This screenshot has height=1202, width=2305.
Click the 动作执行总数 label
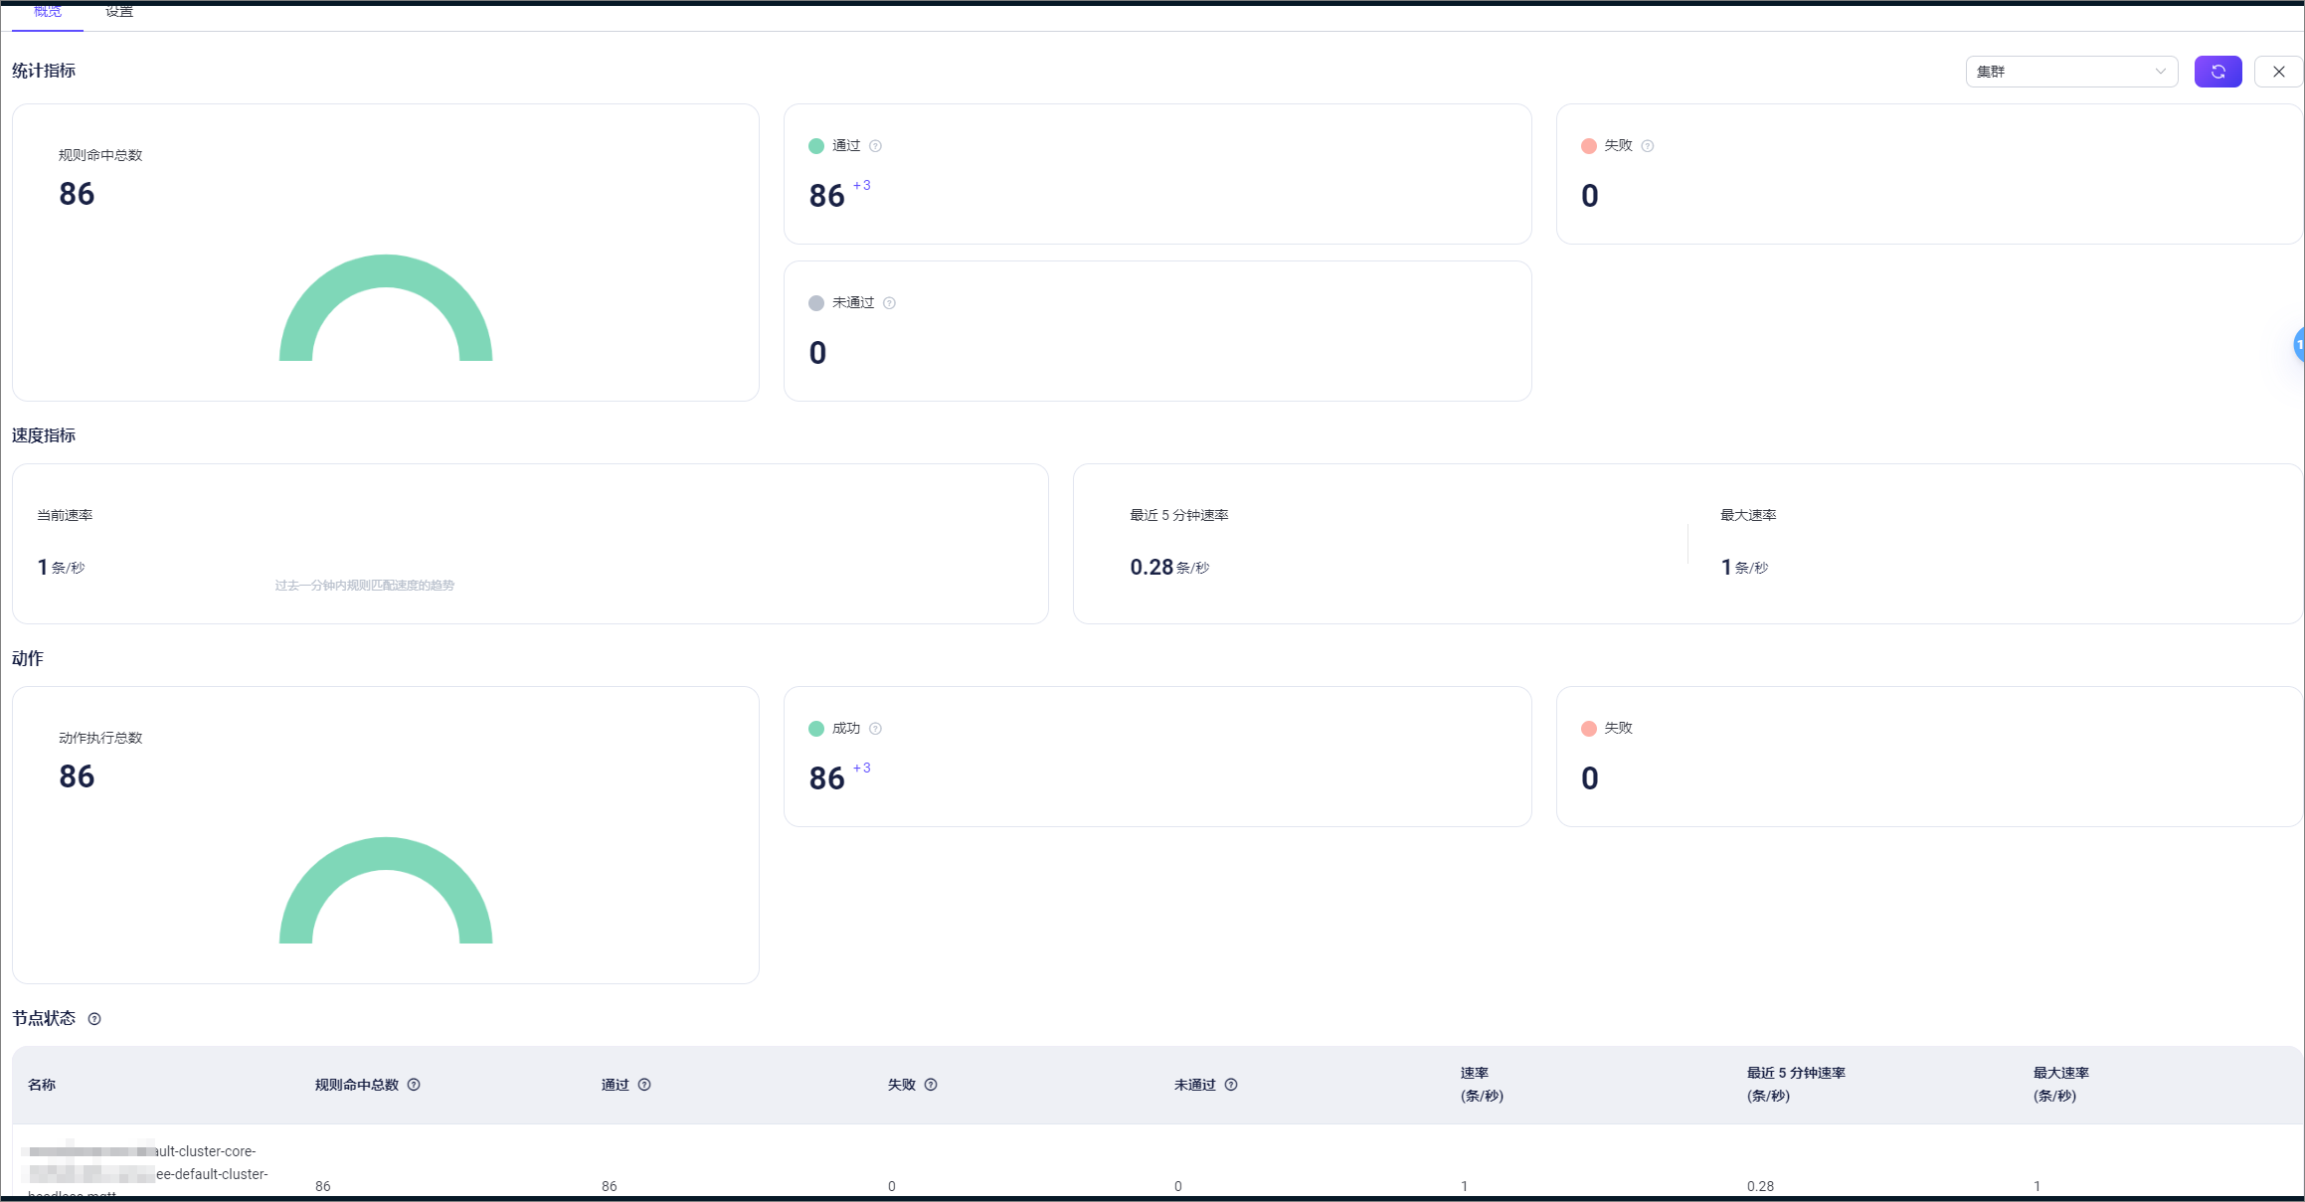coord(100,738)
